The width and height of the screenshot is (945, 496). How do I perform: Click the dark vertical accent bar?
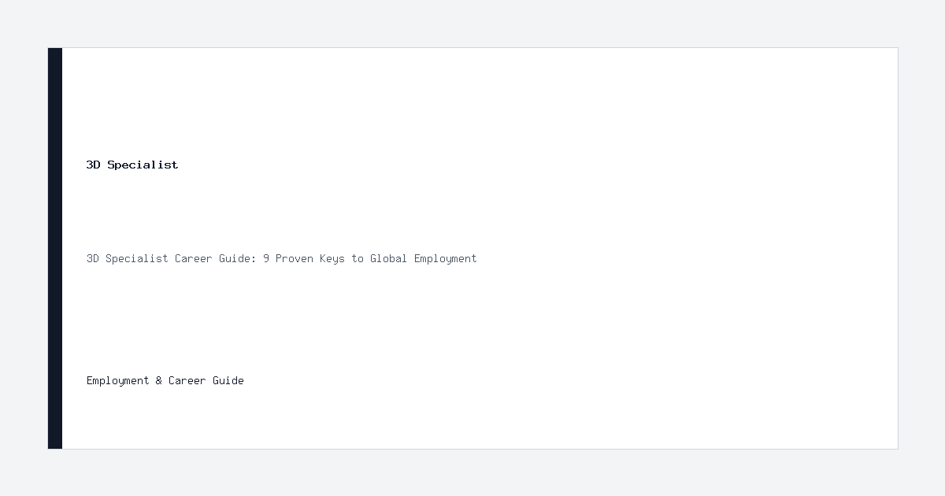pos(55,248)
